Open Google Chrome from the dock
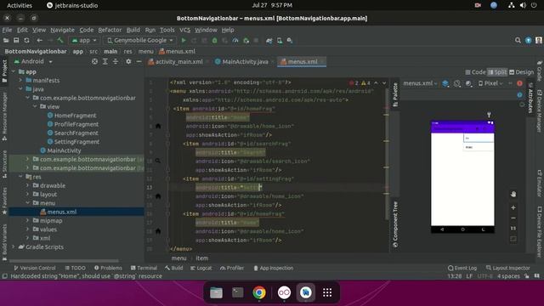This screenshot has width=544, height=306. (x=259, y=292)
